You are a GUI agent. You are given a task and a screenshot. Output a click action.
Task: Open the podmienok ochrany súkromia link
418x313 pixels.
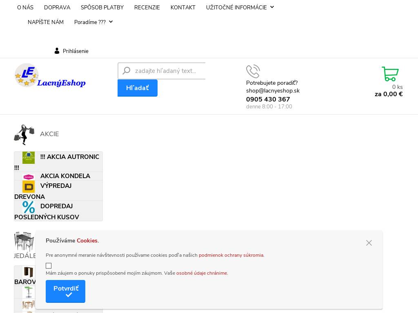(231, 255)
